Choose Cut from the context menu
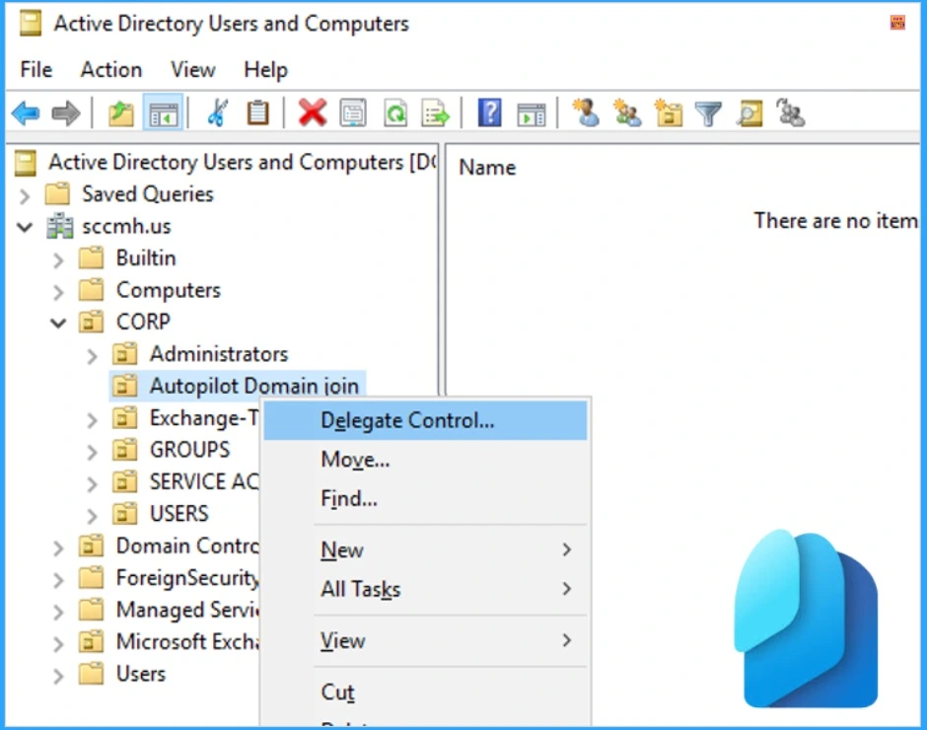927x730 pixels. (x=425, y=692)
